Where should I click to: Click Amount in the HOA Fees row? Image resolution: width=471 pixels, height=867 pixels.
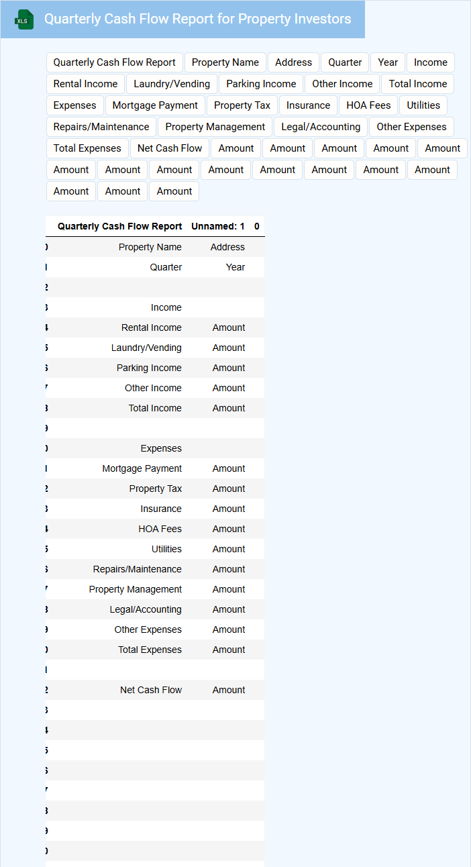[229, 529]
